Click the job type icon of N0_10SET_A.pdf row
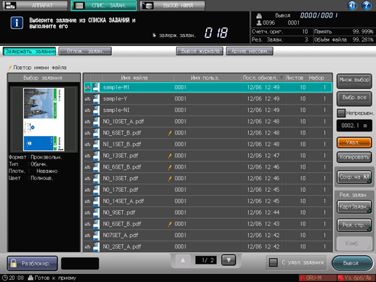 click(88, 121)
